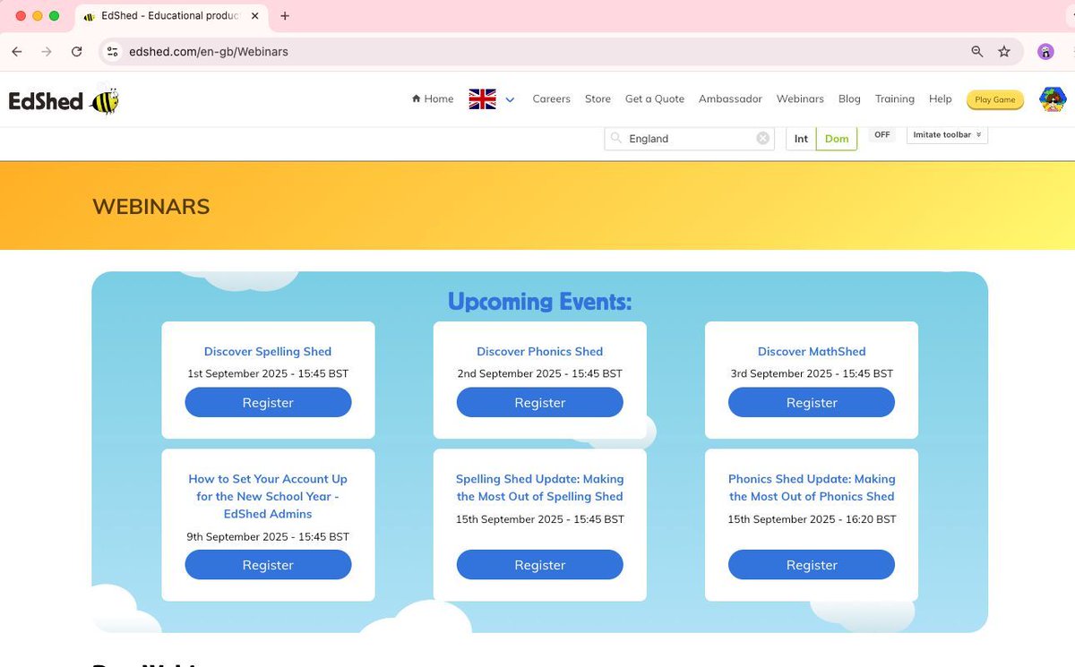Register for Discover Phonics Shed
The width and height of the screenshot is (1075, 667).
[539, 403]
